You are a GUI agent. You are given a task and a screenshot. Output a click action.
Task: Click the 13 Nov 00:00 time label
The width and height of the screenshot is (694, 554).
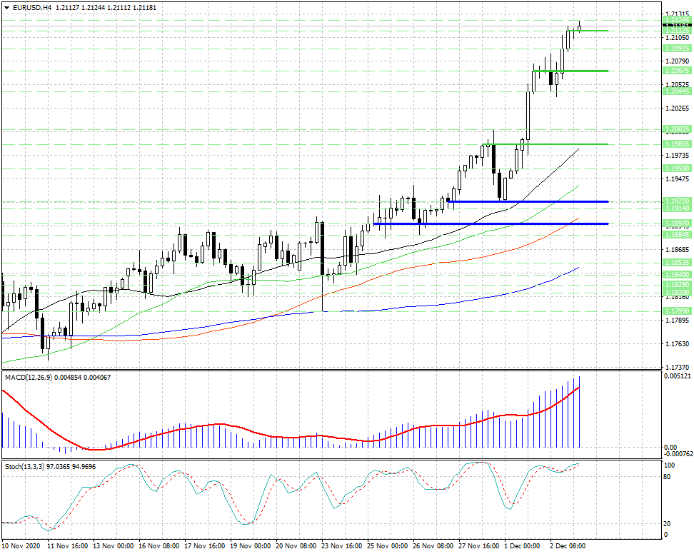click(114, 545)
